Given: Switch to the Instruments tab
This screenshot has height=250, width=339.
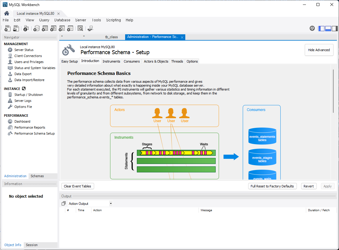Looking at the screenshot, I should [x=111, y=61].
